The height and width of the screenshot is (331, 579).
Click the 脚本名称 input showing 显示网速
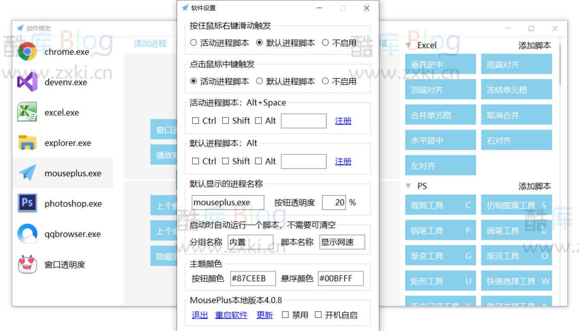pyautogui.click(x=342, y=242)
